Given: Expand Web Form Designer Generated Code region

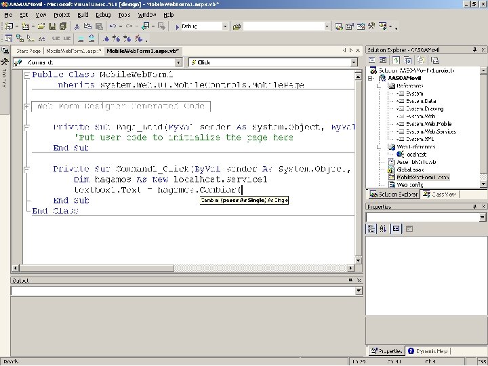Looking at the screenshot, I should coord(26,106).
